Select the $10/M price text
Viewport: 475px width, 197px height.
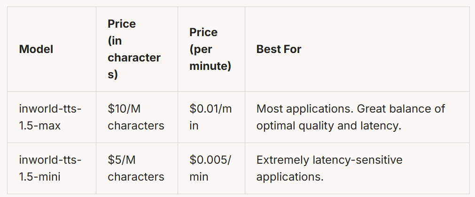[x=124, y=109]
